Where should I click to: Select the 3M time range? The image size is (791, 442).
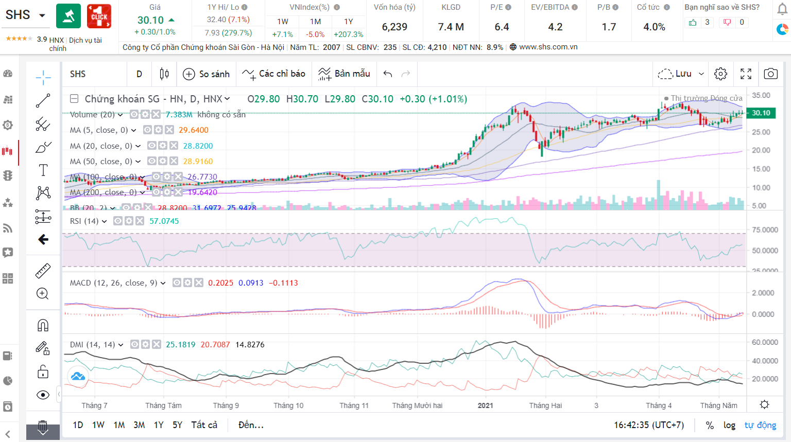pyautogui.click(x=139, y=425)
